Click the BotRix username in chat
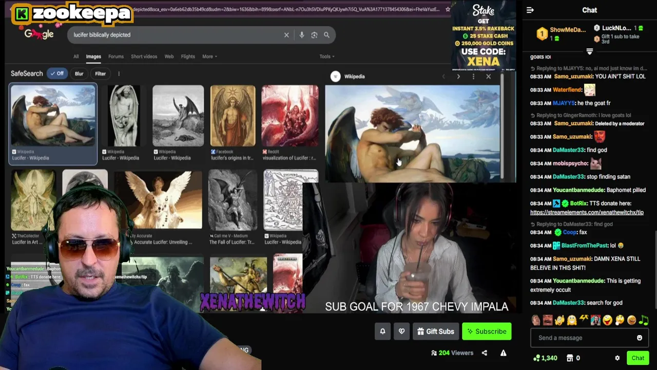 579,203
